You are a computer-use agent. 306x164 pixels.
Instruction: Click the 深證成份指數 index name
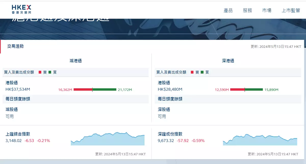(170, 134)
